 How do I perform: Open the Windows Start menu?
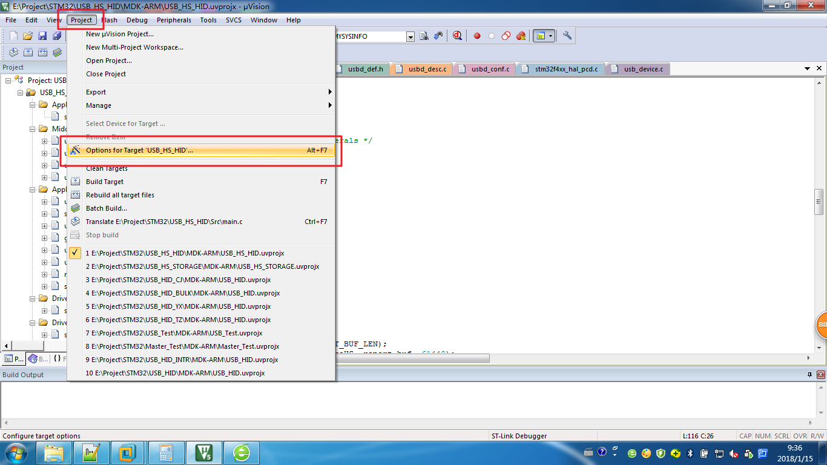[x=16, y=453]
